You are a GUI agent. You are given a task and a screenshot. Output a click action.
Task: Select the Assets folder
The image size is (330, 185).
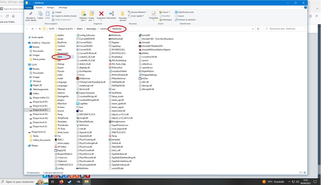pyautogui.click(x=60, y=39)
